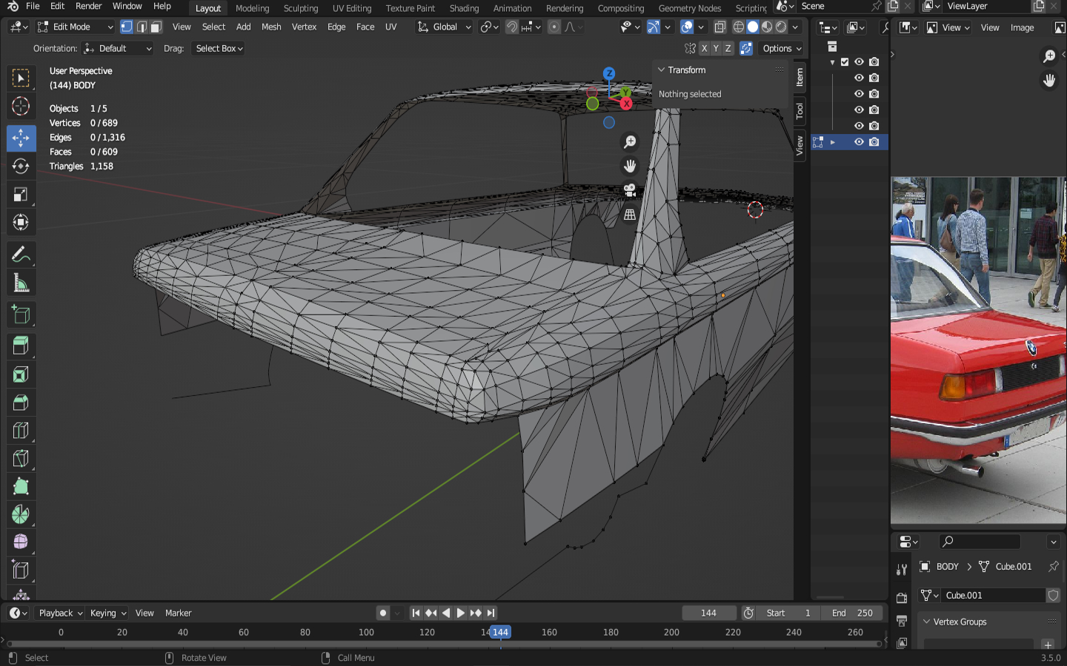Activate the Scale tool
Viewport: 1067px width, 666px height.
21,195
